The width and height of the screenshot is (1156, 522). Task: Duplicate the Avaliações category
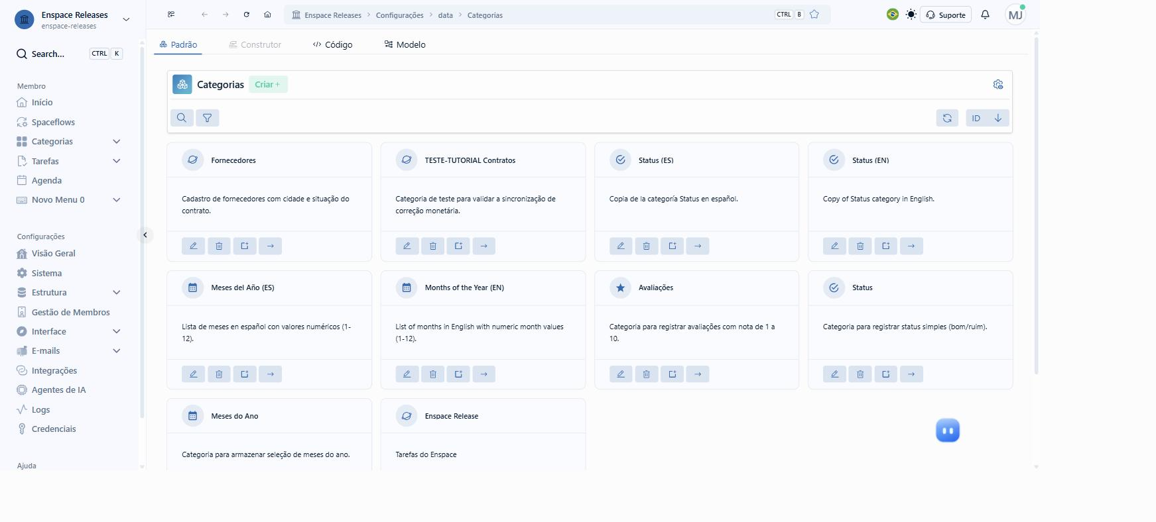[673, 374]
